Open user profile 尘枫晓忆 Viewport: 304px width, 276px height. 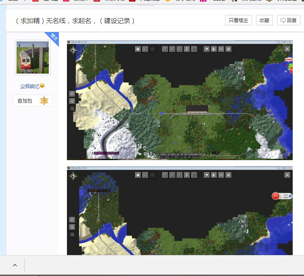pos(30,86)
